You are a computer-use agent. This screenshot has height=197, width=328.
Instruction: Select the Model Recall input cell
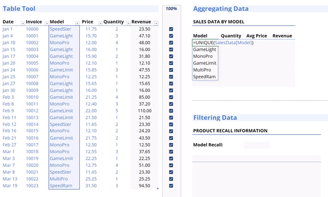point(257,145)
